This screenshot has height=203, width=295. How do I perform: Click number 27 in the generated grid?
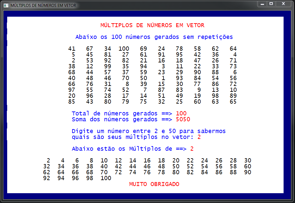126,55
